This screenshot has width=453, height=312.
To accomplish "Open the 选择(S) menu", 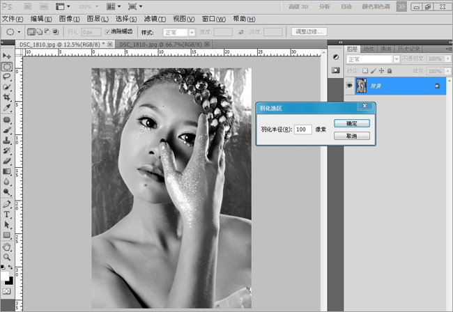I will pyautogui.click(x=126, y=19).
